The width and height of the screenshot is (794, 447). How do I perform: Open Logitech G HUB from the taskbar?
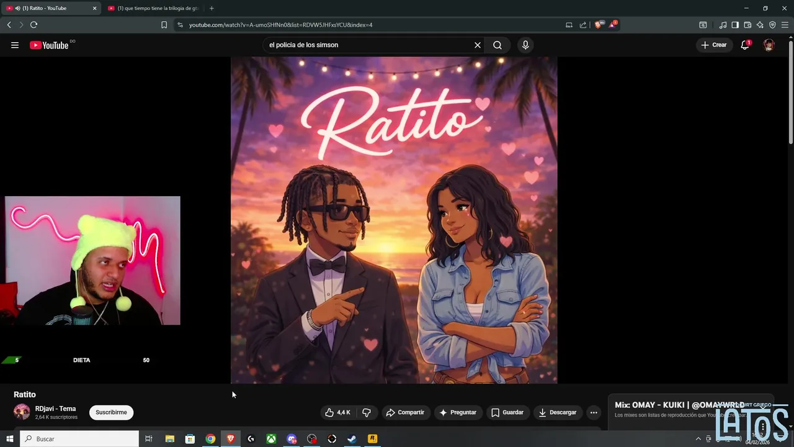pyautogui.click(x=251, y=439)
